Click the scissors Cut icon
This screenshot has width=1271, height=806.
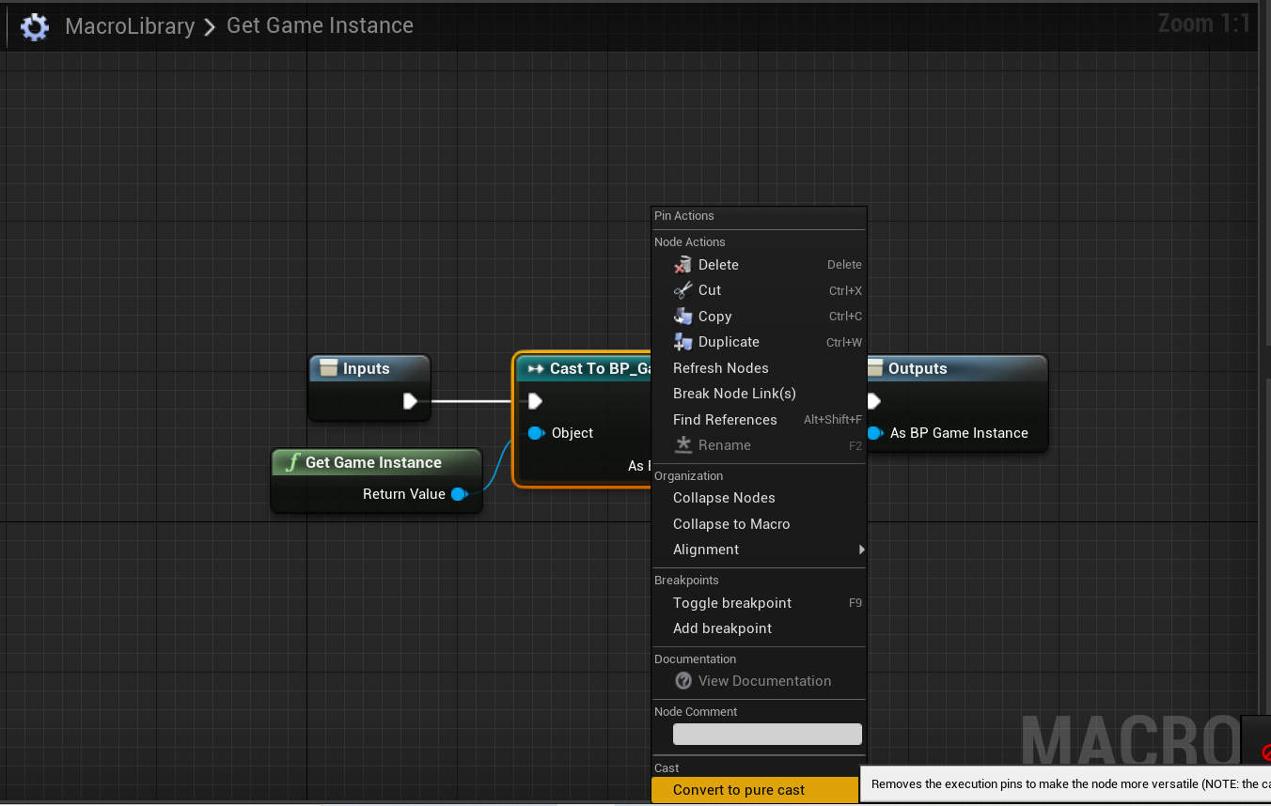click(x=683, y=290)
